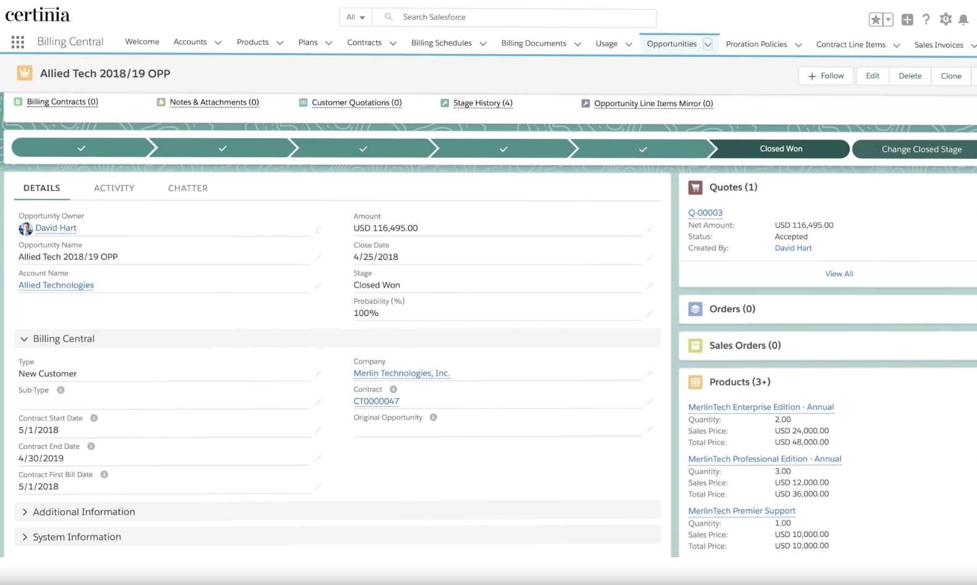Expand the Accounts tab dropdown chevron
Image resolution: width=977 pixels, height=585 pixels.
pyautogui.click(x=218, y=43)
